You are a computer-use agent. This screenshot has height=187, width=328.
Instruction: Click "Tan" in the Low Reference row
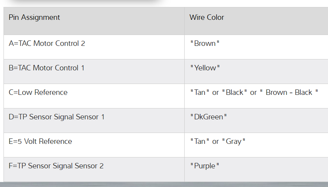click(199, 93)
